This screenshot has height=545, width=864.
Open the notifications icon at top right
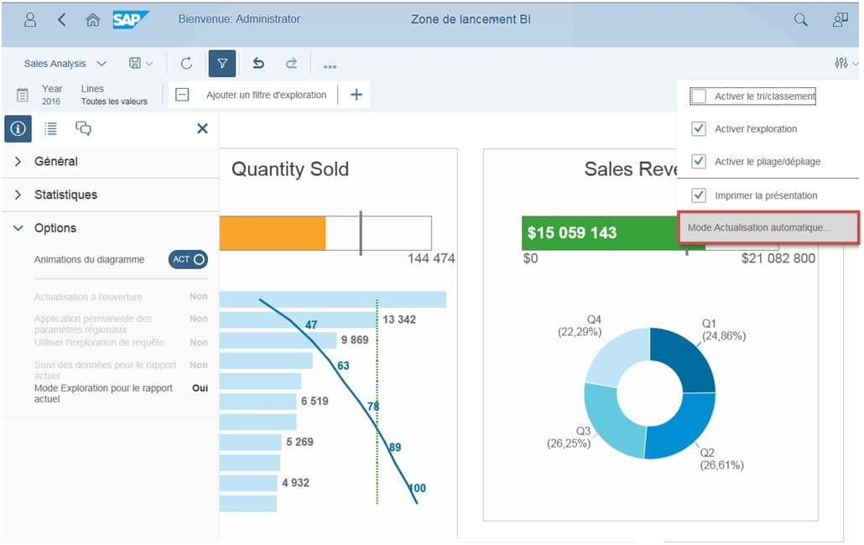tap(841, 20)
